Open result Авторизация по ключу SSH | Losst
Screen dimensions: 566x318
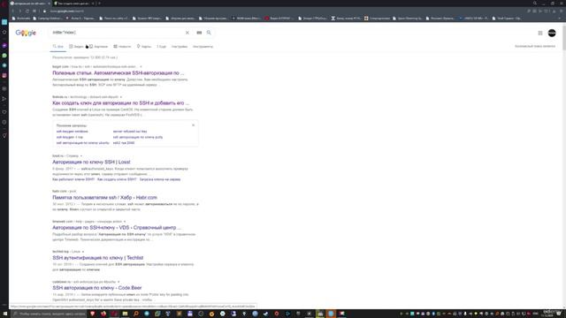tap(91, 162)
